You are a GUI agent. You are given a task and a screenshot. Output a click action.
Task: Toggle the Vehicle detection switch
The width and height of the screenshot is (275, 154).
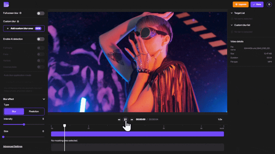[41, 61]
